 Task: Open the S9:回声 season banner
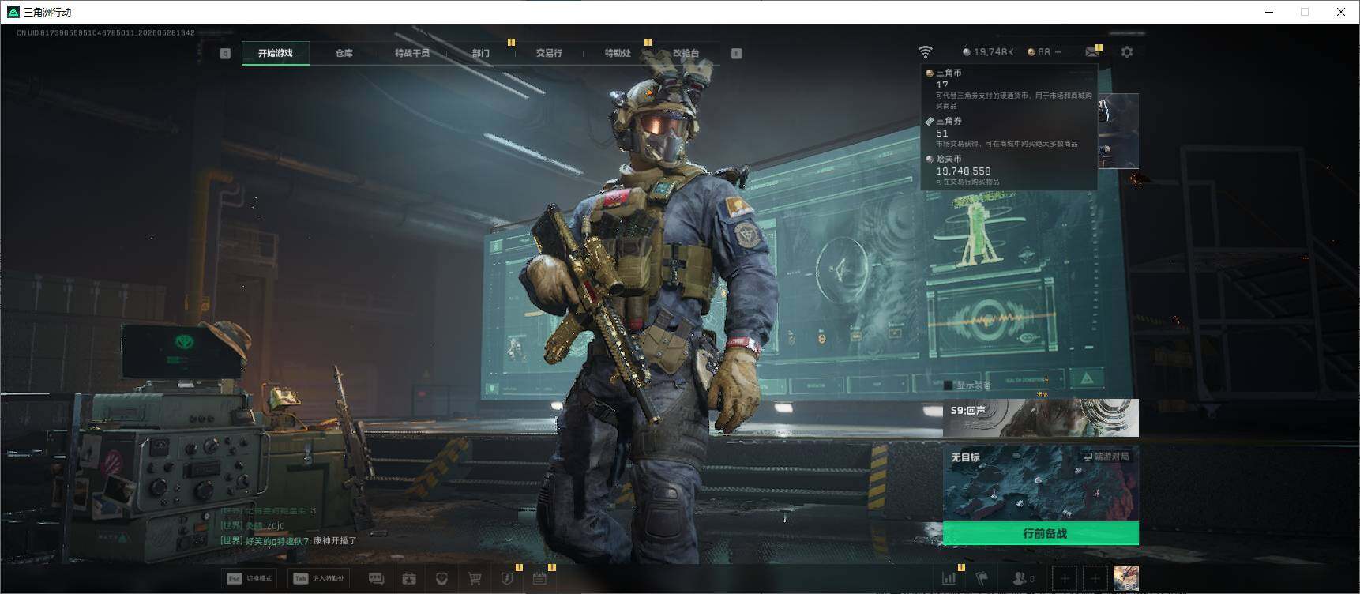tap(1041, 418)
